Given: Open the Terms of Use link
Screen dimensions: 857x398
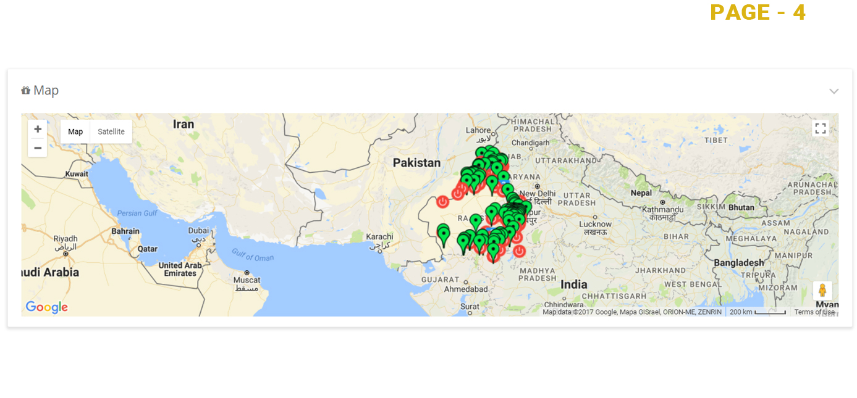Looking at the screenshot, I should (x=814, y=312).
